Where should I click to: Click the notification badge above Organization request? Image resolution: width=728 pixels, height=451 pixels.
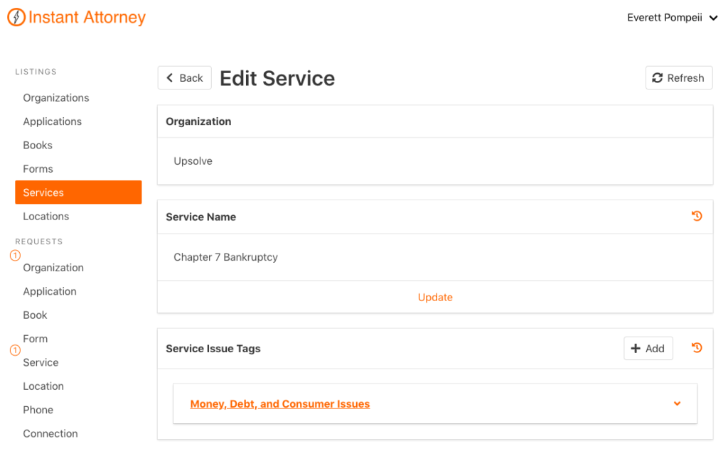[x=16, y=255]
